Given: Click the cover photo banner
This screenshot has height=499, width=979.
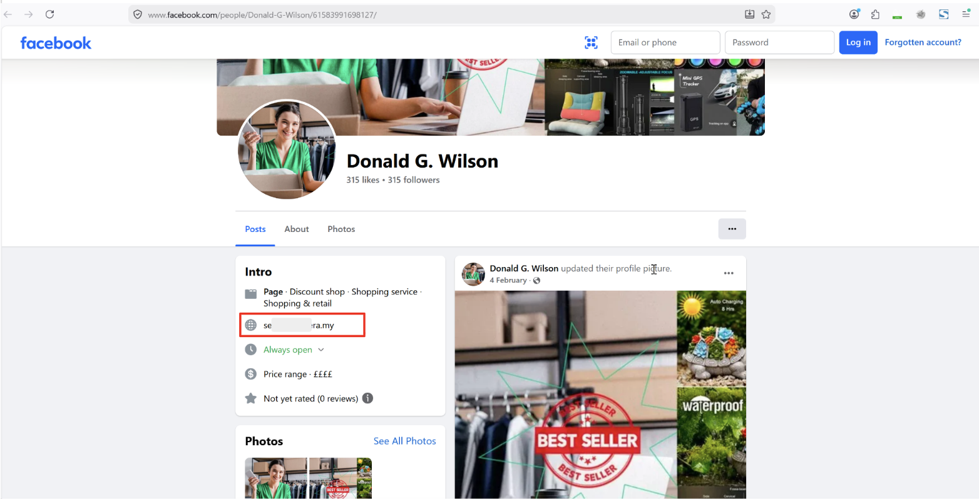Looking at the screenshot, I should coord(491,97).
